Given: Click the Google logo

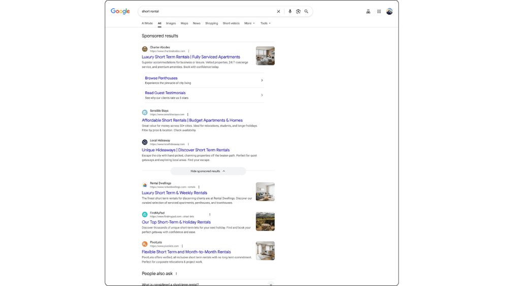Looking at the screenshot, I should tap(120, 11).
